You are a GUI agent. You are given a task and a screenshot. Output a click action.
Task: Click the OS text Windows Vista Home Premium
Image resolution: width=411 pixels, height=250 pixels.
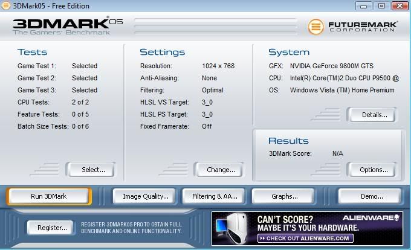pyautogui.click(x=342, y=90)
